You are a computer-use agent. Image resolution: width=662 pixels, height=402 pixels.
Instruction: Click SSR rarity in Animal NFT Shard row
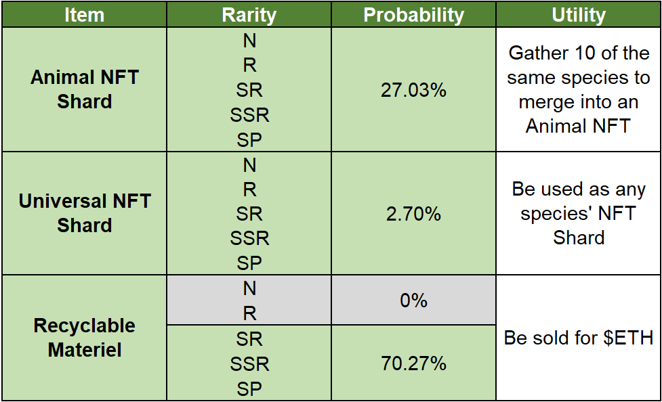249,115
